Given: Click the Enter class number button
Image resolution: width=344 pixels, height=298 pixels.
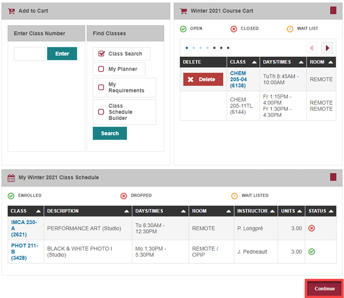Looking at the screenshot, I should click(x=62, y=53).
